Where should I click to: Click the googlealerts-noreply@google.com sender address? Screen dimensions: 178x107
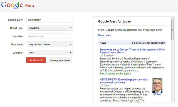[142, 30]
